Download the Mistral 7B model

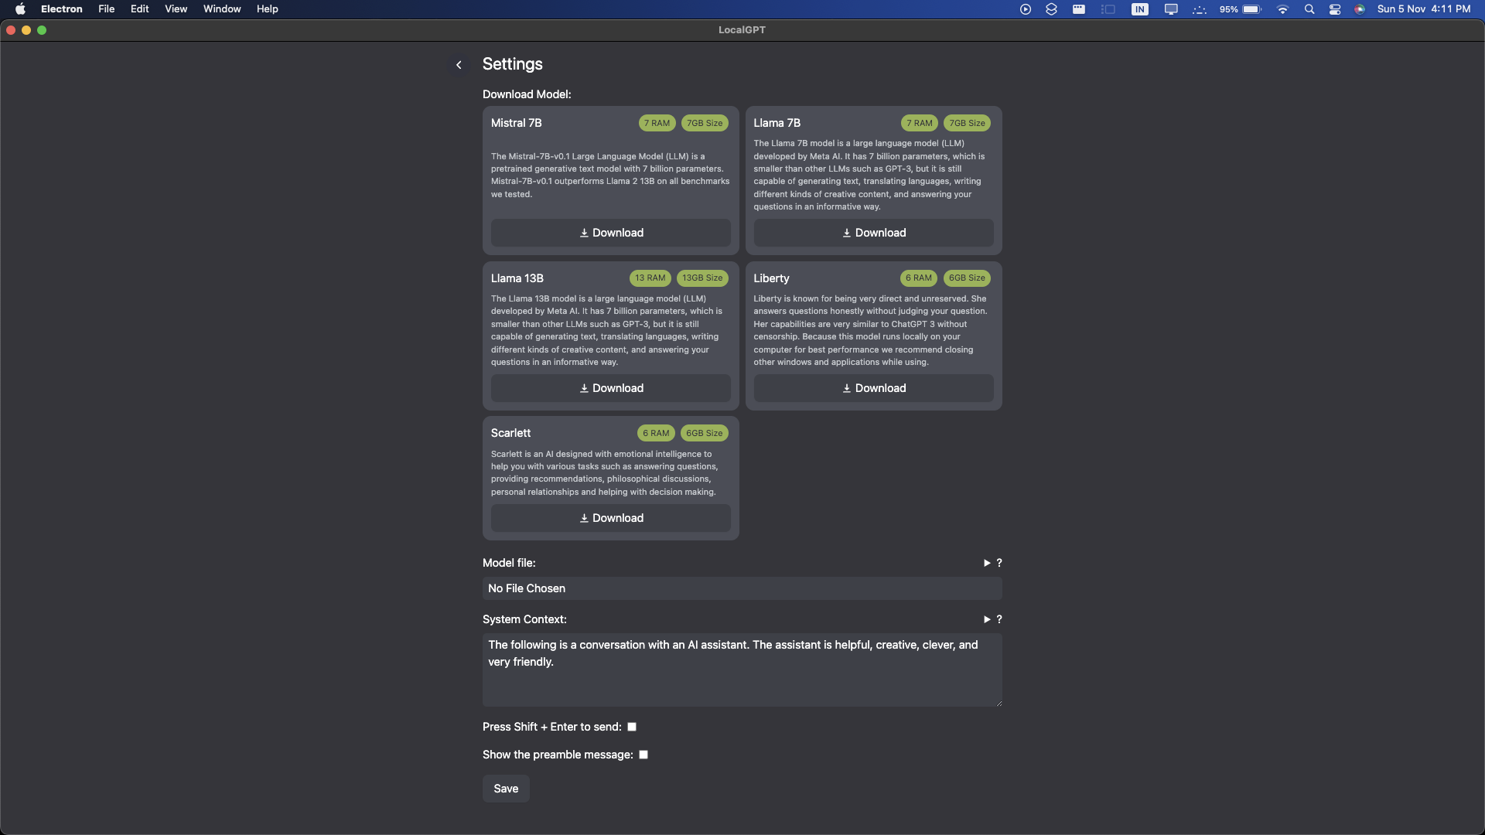[610, 233]
